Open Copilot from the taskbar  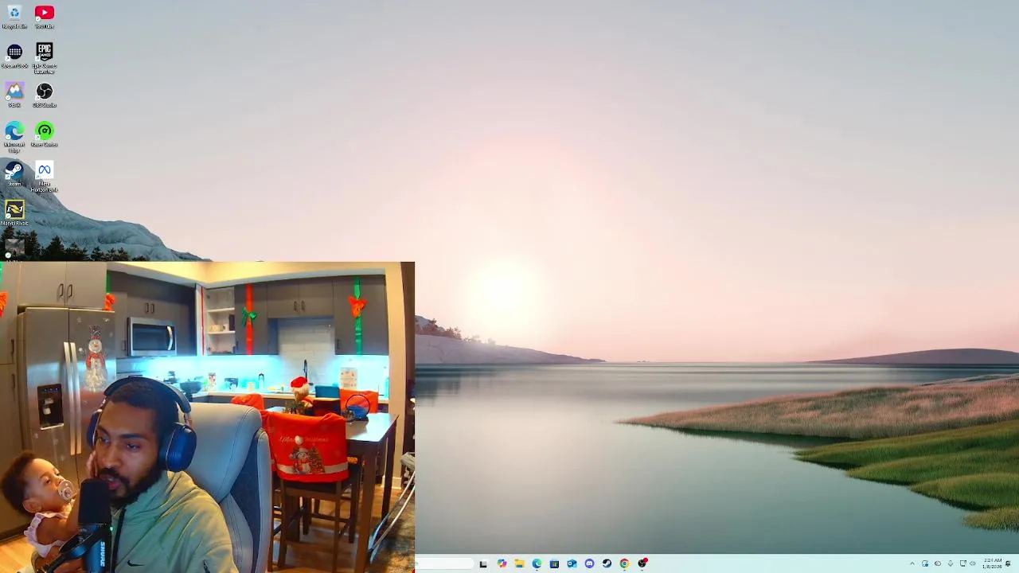pyautogui.click(x=502, y=563)
